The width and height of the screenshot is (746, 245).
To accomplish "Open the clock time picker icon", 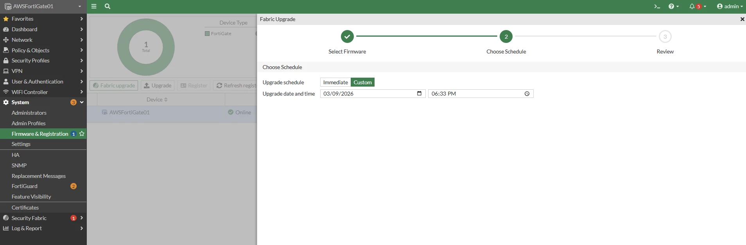I will click(x=527, y=94).
